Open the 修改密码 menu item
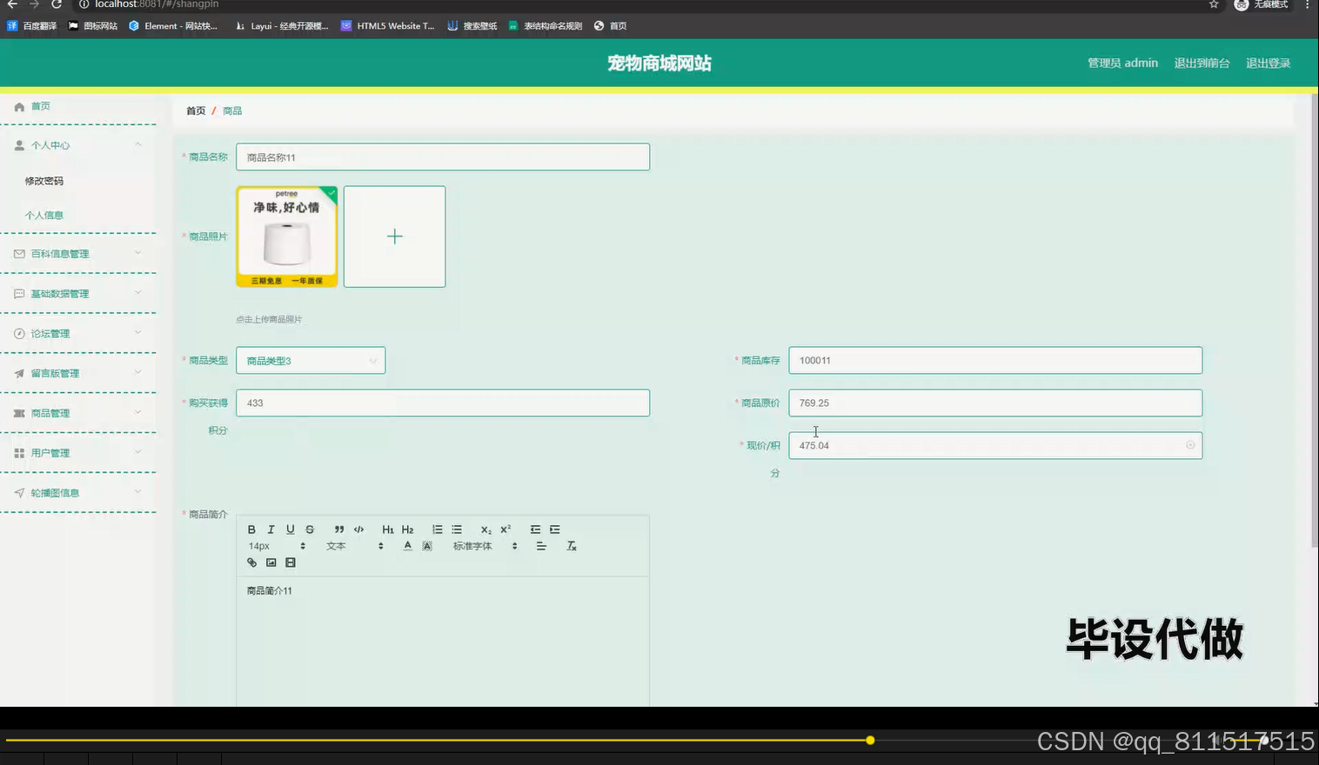Viewport: 1319px width, 765px height. click(44, 181)
